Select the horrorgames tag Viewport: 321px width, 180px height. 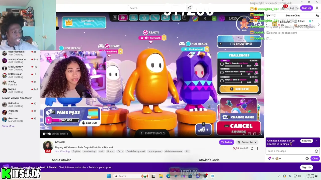pyautogui.click(x=155, y=151)
